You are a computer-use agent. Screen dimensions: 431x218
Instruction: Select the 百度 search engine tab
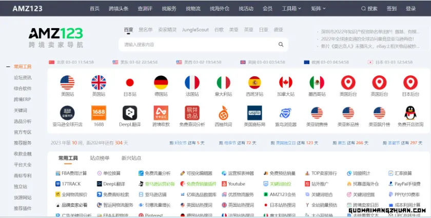128,30
